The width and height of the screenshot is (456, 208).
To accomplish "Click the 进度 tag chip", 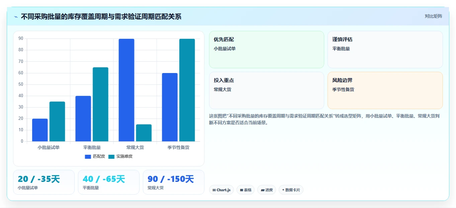I will (x=267, y=190).
